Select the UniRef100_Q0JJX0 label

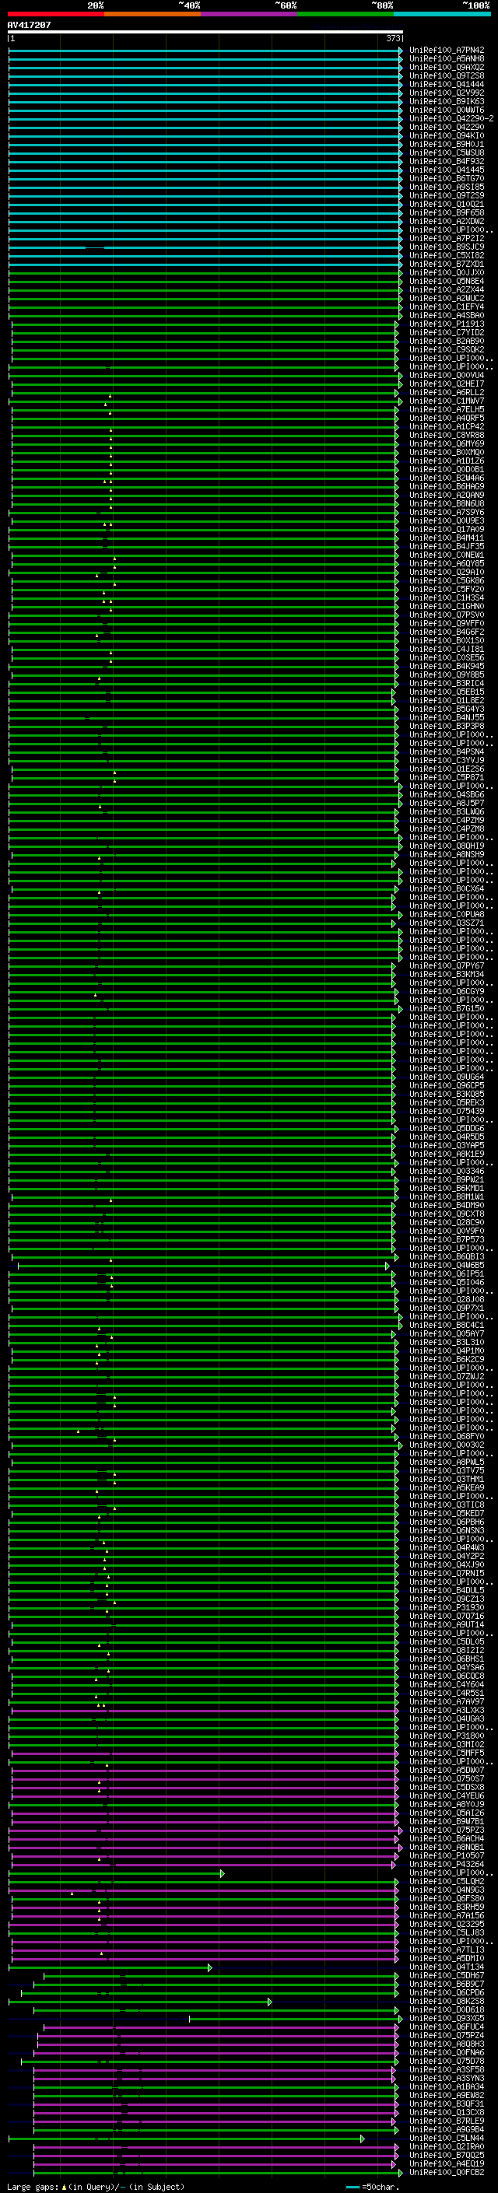(x=446, y=273)
